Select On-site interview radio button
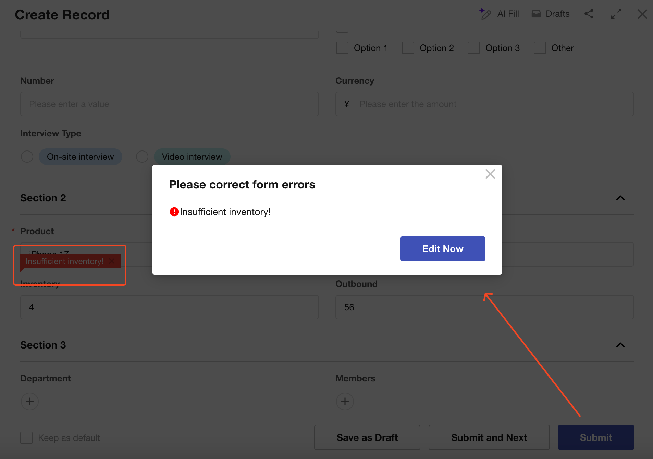 pyautogui.click(x=27, y=157)
